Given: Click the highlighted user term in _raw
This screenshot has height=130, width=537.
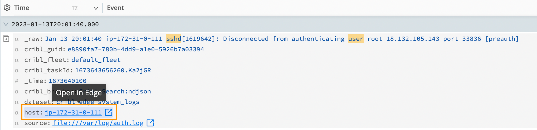Looking at the screenshot, I should 356,39.
